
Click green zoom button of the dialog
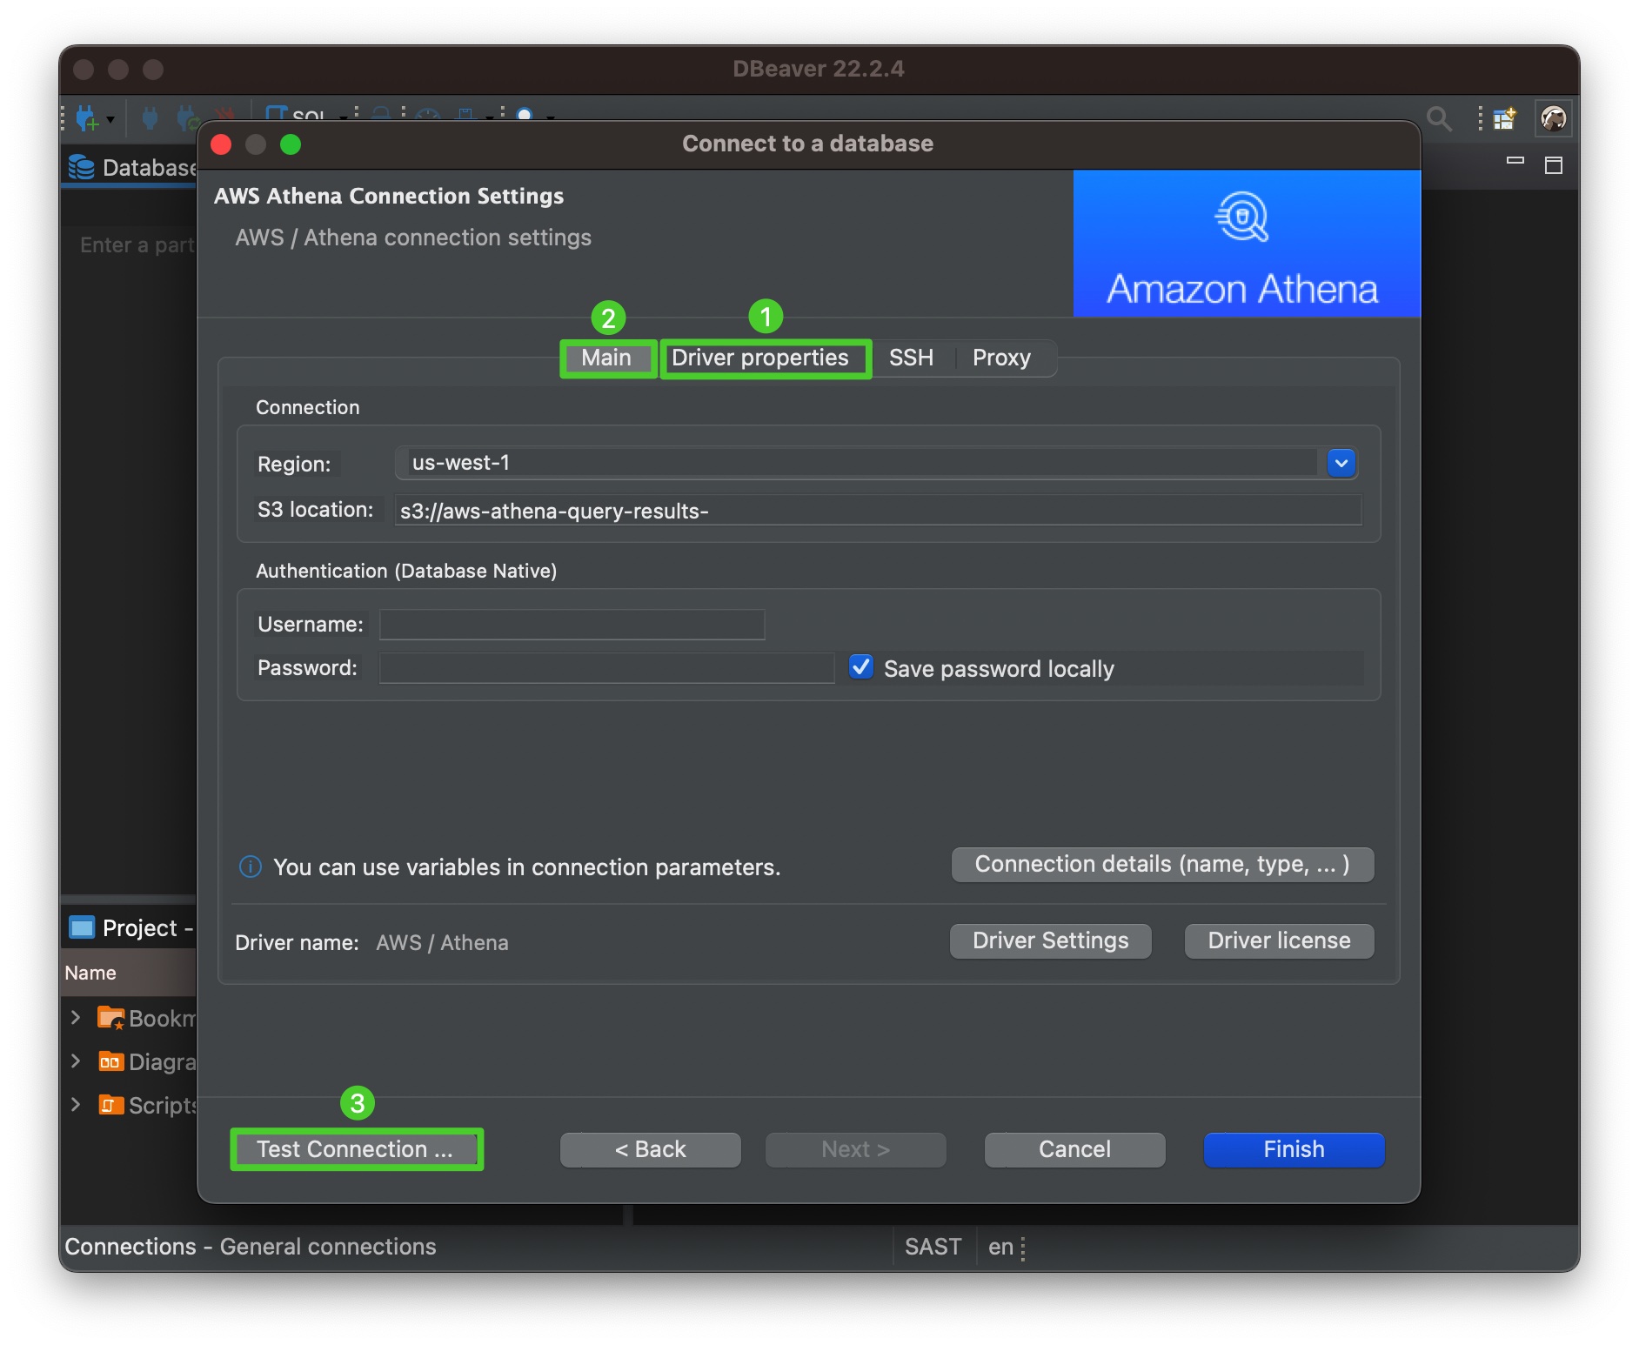291,144
